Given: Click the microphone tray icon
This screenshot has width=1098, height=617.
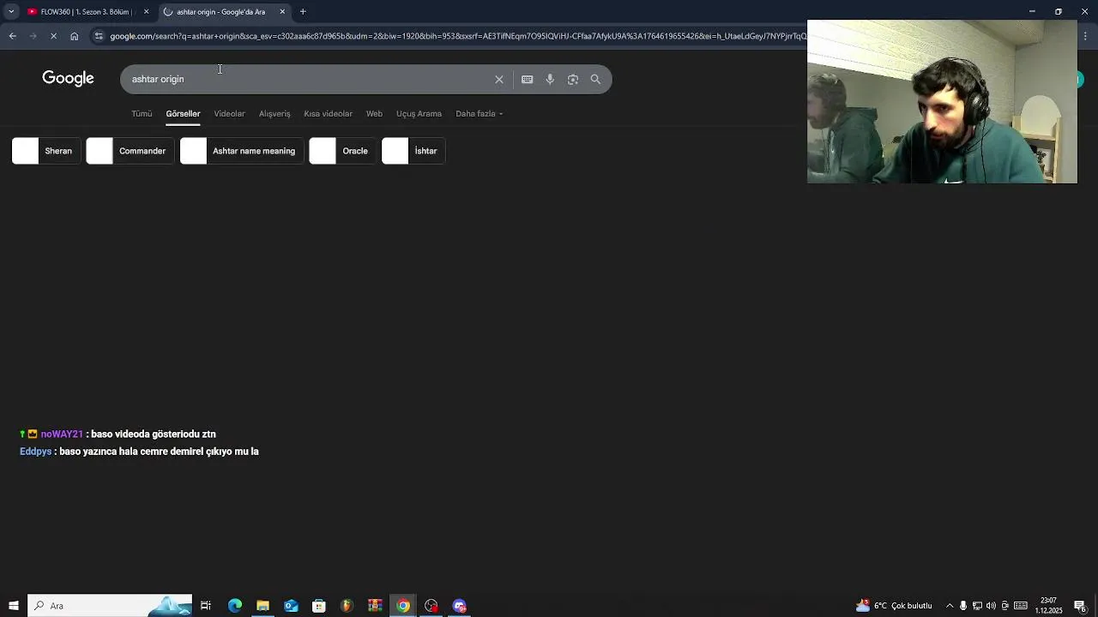Looking at the screenshot, I should pos(963,606).
